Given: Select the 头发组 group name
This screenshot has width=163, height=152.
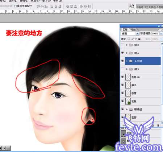Looking at the screenshot, I should [138, 61].
